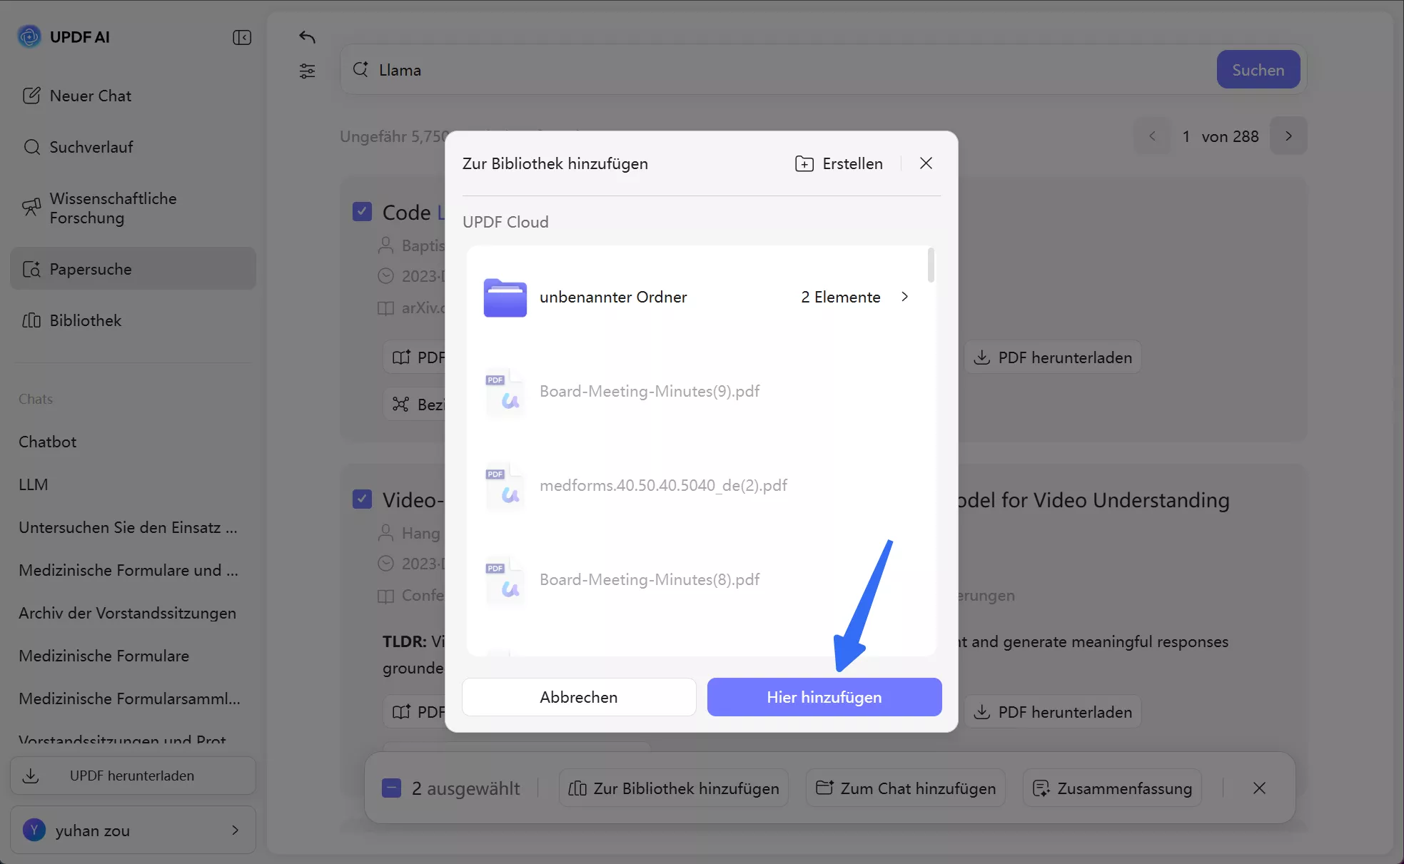1404x864 pixels.
Task: Click the Erstellen new folder icon
Action: [804, 163]
